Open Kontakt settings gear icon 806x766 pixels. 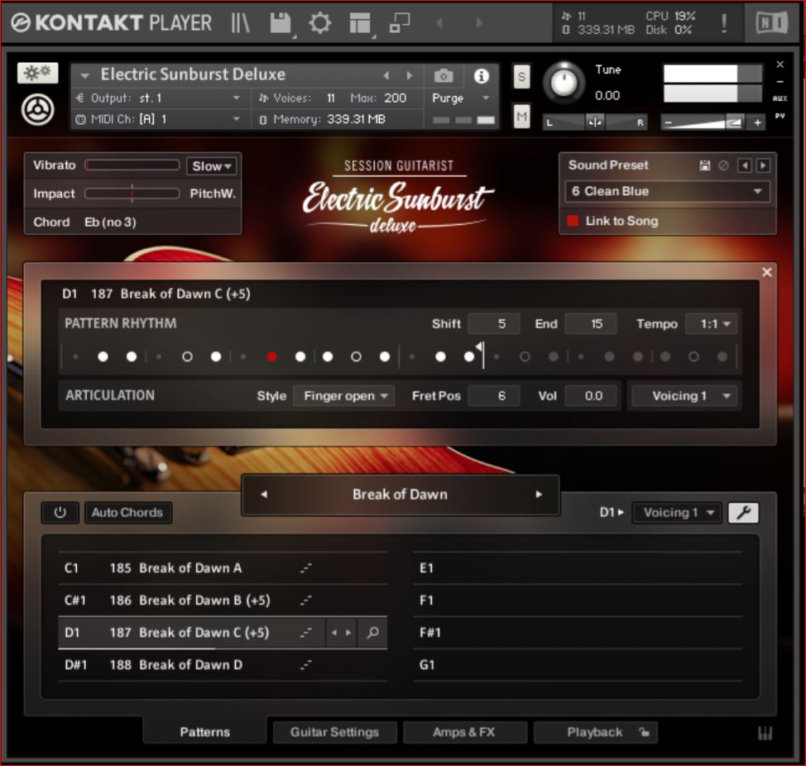(319, 23)
